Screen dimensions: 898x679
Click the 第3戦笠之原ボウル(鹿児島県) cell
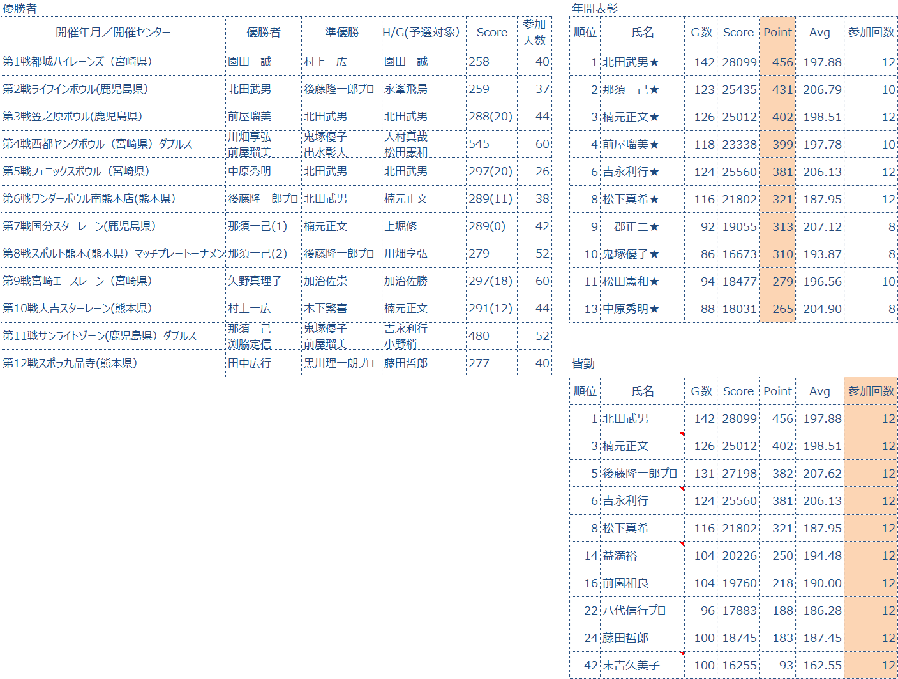pyautogui.click(x=113, y=117)
